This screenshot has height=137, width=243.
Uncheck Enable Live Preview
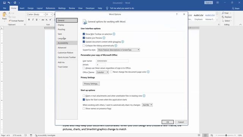[x=84, y=38]
